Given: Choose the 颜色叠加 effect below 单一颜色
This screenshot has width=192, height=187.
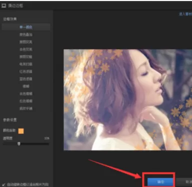Looking at the screenshot, I should [x=26, y=34].
